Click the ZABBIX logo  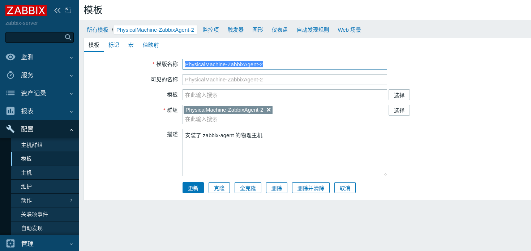click(x=26, y=10)
